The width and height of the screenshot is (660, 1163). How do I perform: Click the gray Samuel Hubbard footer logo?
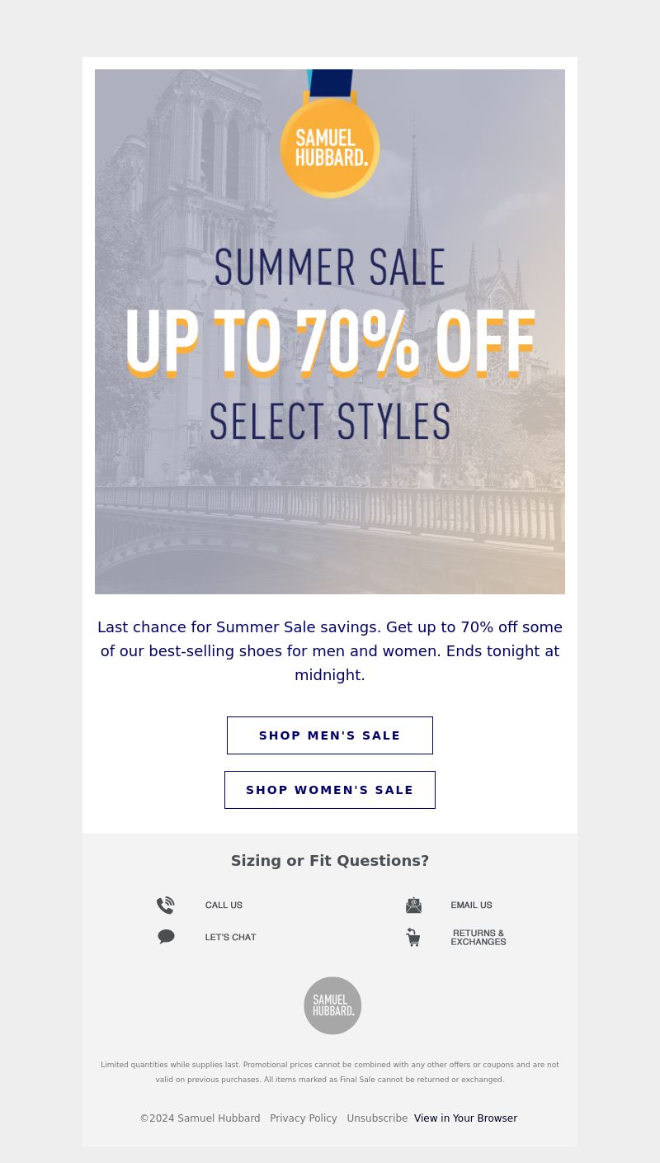332,1005
